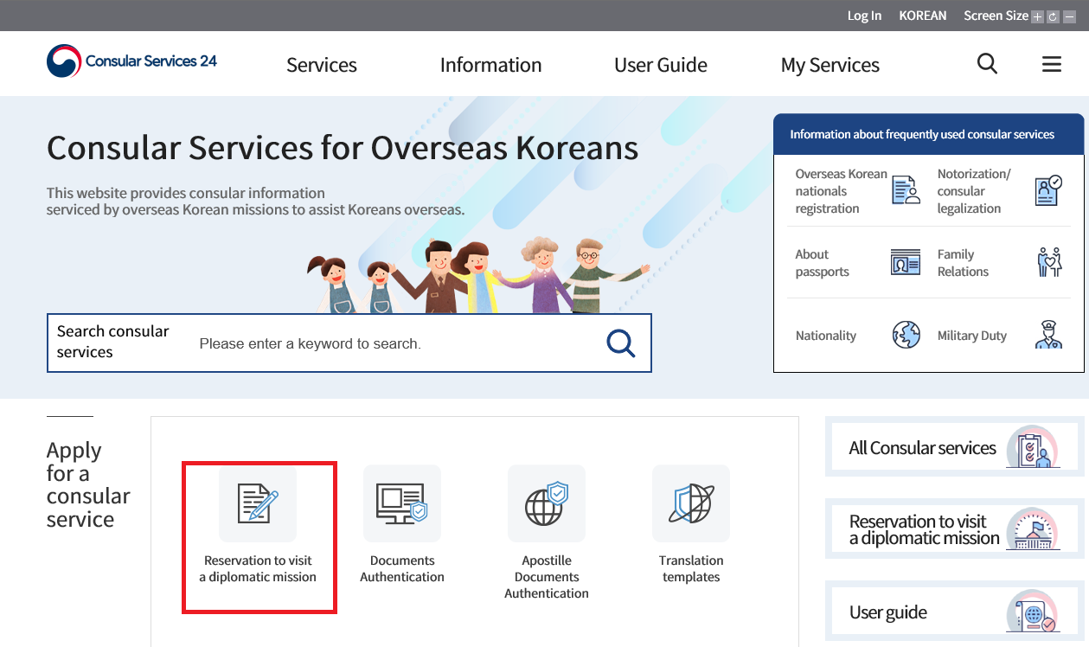Viewport: 1089px width, 647px height.
Task: Open the Services menu
Action: click(322, 65)
